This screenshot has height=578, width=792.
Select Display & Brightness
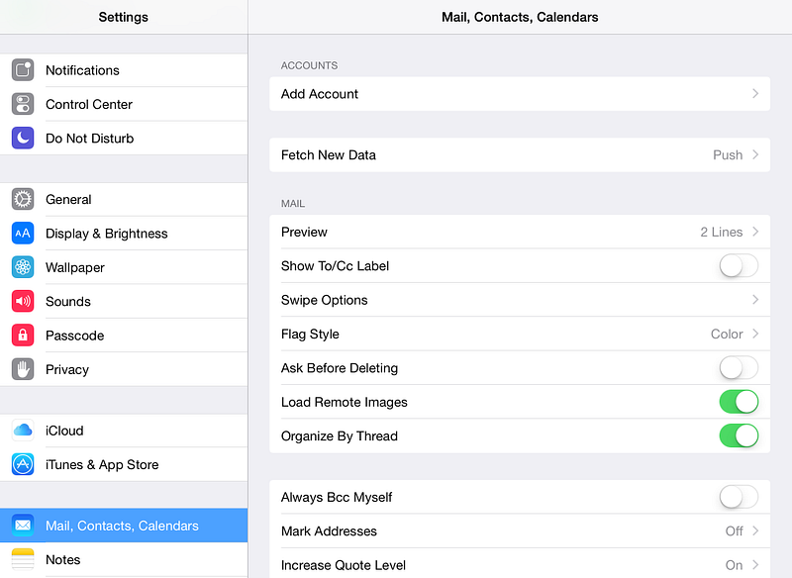pyautogui.click(x=124, y=234)
